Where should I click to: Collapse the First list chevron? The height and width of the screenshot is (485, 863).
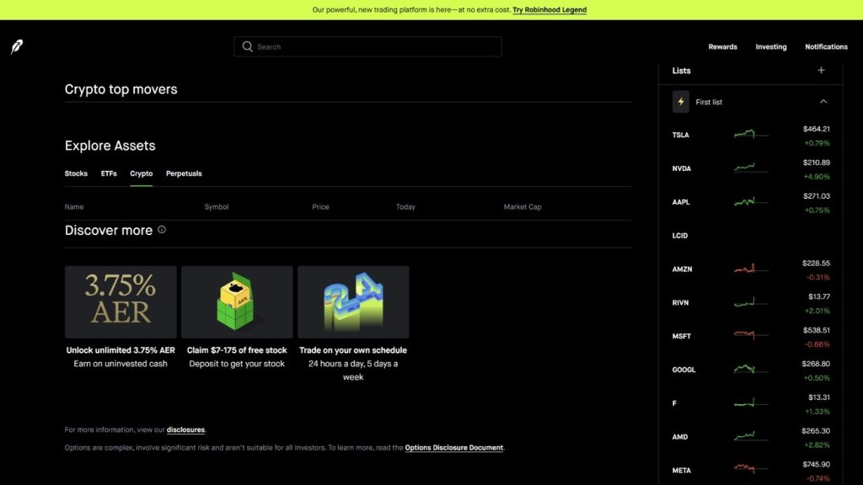pyautogui.click(x=823, y=102)
